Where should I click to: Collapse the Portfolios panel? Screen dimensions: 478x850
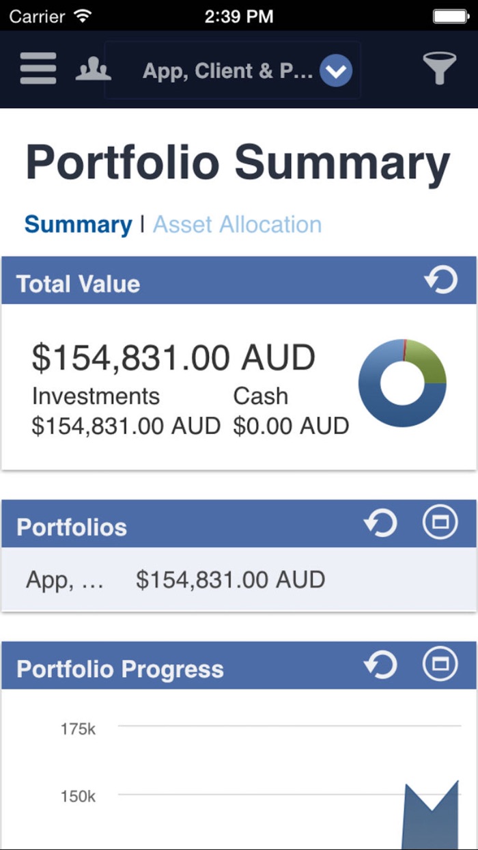click(x=440, y=523)
